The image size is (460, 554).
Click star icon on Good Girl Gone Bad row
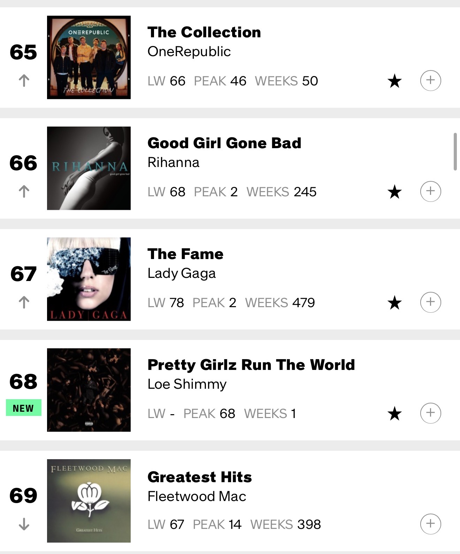tap(394, 192)
